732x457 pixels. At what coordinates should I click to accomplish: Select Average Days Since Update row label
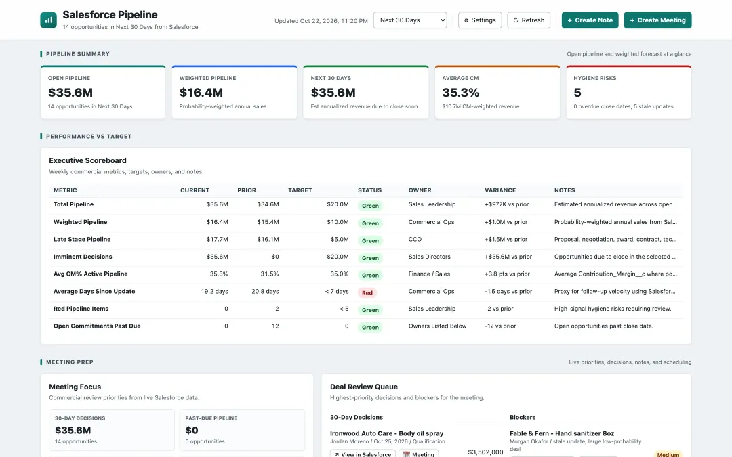(94, 291)
